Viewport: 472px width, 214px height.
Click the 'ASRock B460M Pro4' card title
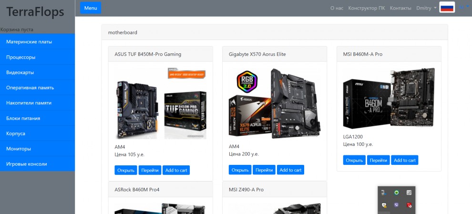point(137,190)
